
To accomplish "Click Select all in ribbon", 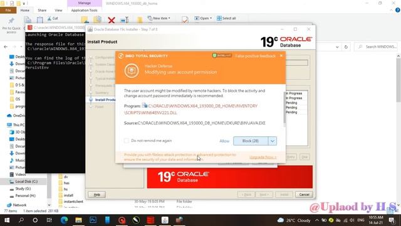I will (x=226, y=18).
